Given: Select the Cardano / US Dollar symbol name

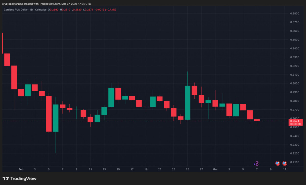Looking at the screenshot, I should click(16, 9).
